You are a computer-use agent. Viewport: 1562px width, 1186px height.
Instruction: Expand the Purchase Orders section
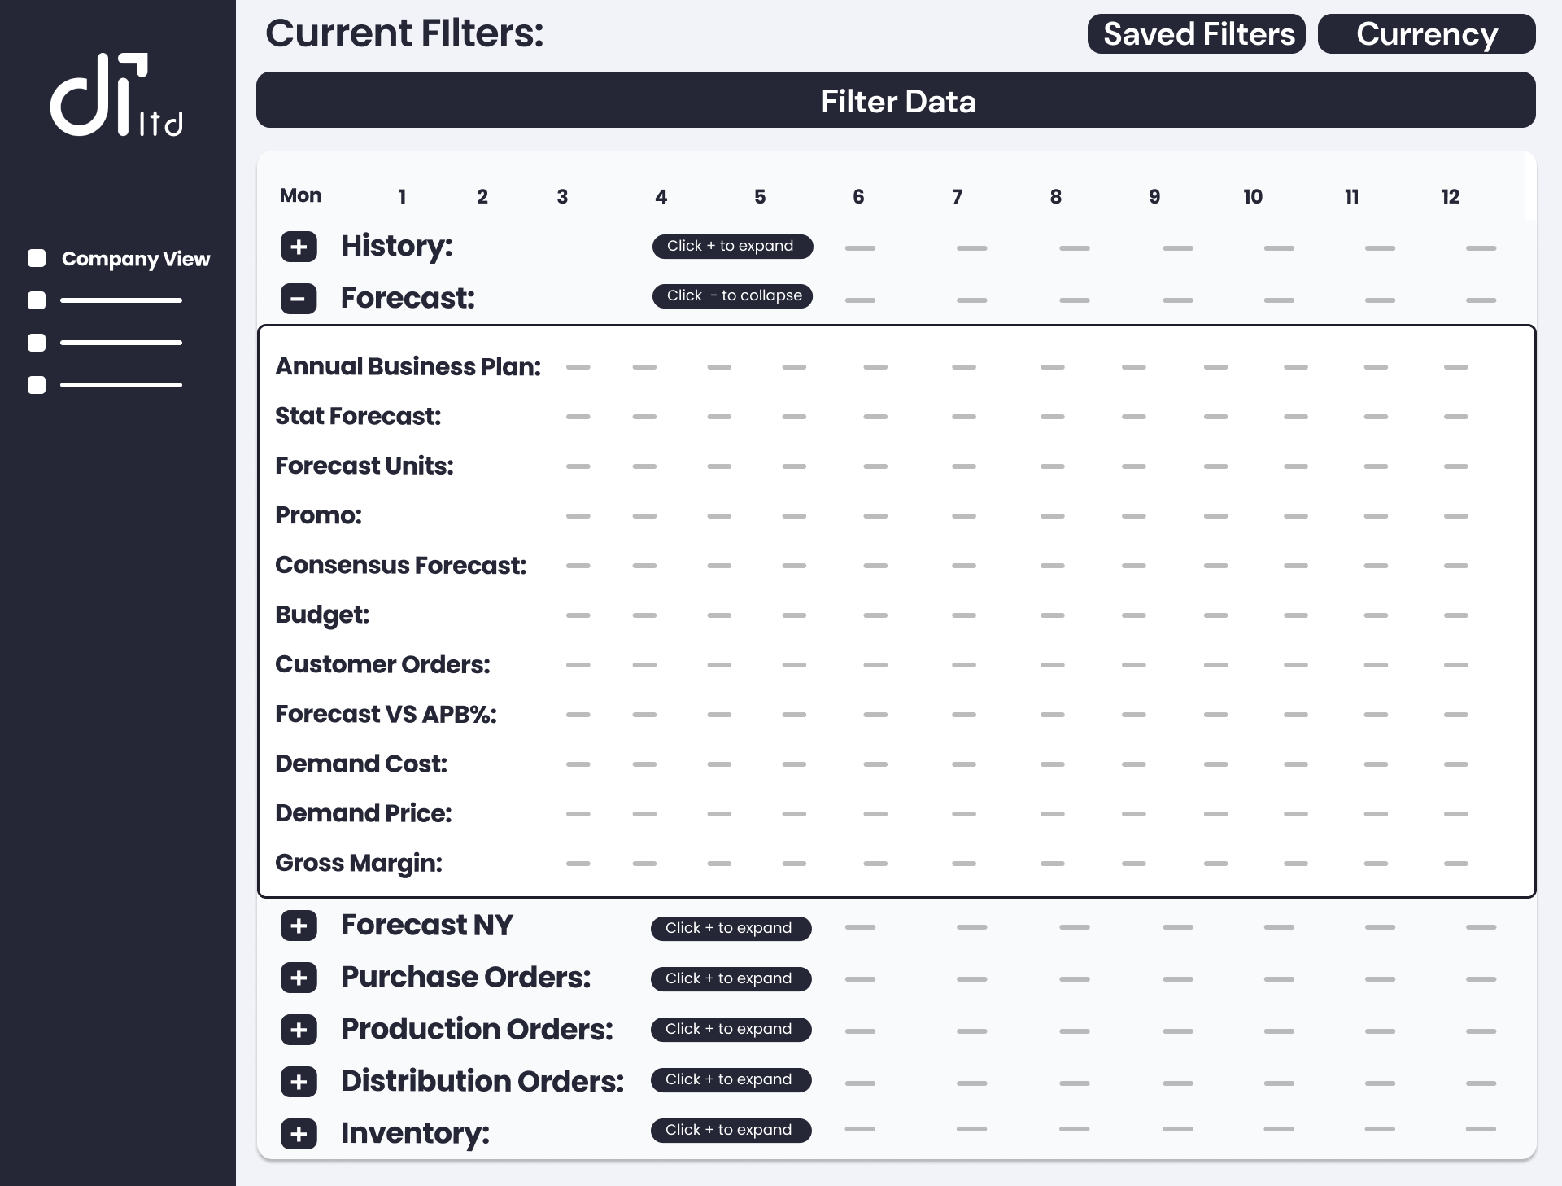299,978
